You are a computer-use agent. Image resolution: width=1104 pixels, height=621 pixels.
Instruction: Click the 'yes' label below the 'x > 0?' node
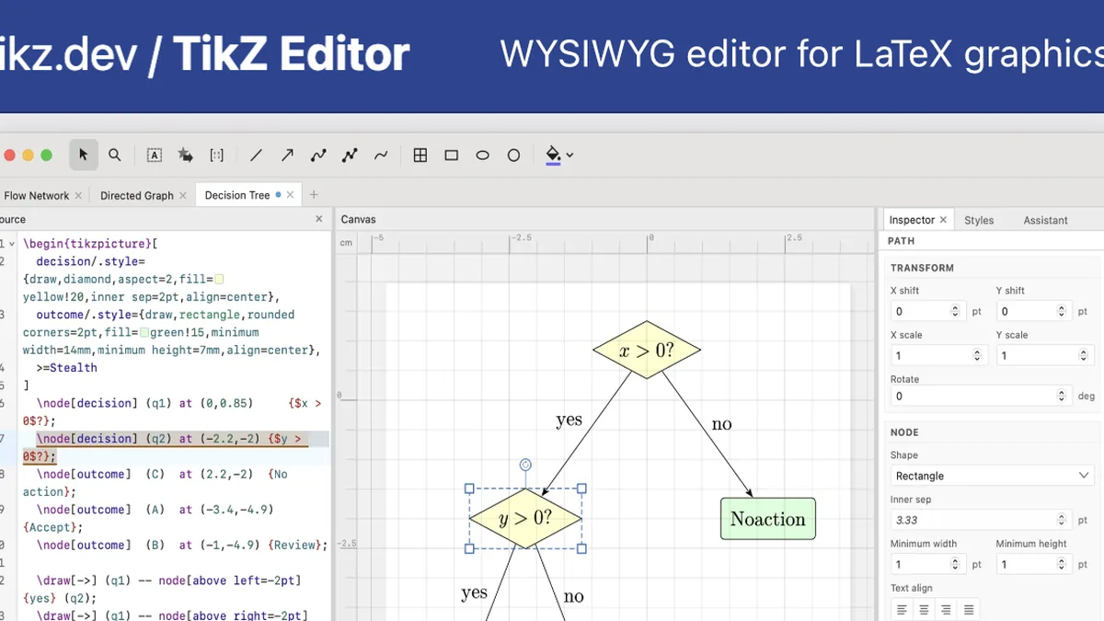tap(569, 420)
